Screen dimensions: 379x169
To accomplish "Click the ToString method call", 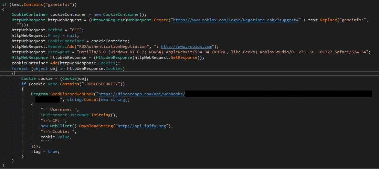I will click(101, 115).
